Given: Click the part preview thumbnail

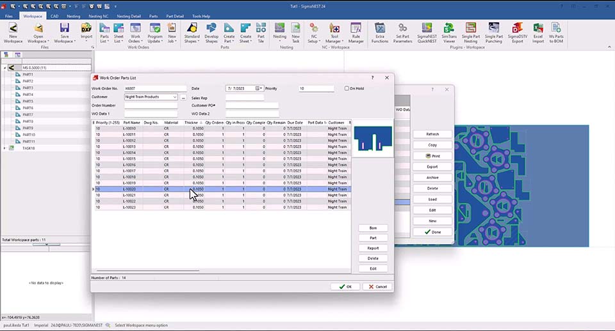Looking at the screenshot, I should (373, 139).
